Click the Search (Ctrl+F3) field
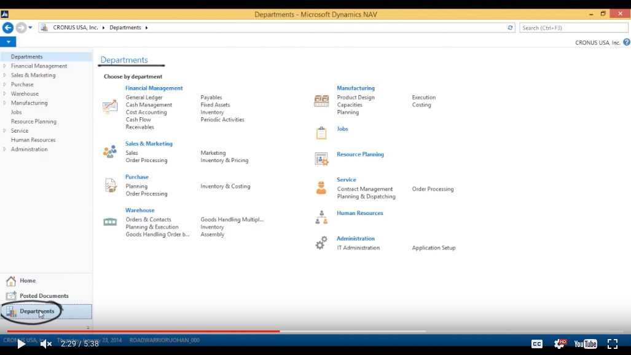 [x=573, y=28]
